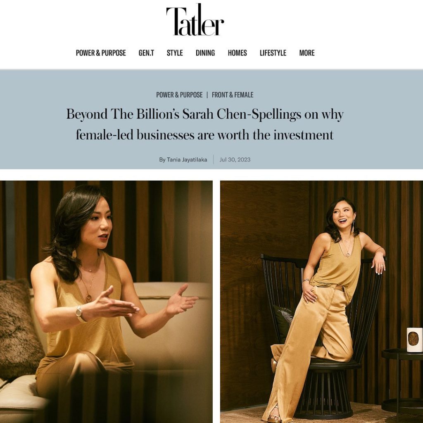This screenshot has height=423, width=423.
Task: Open the Lifestyle section
Action: [x=273, y=53]
